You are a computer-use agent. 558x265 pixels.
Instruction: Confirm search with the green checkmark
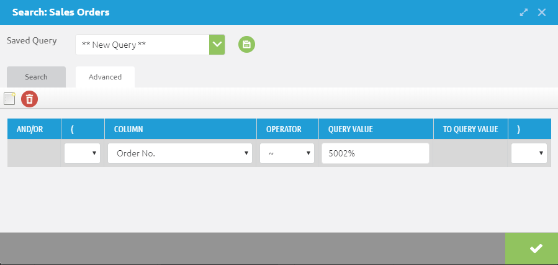pos(535,249)
